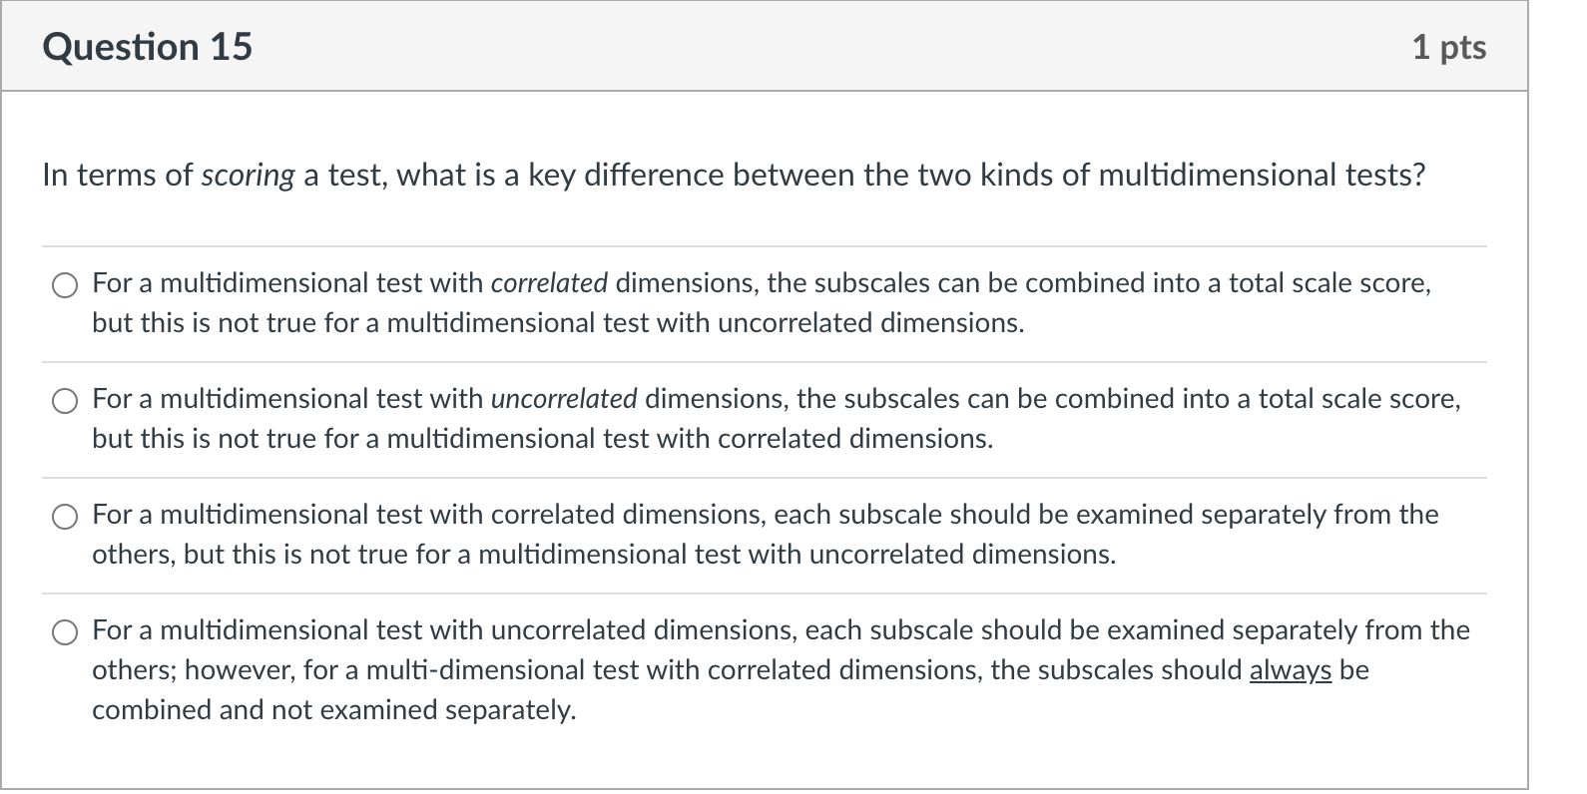This screenshot has width=1587, height=794.
Task: Click the italicized word uncorrelated in option two
Action: (x=564, y=398)
